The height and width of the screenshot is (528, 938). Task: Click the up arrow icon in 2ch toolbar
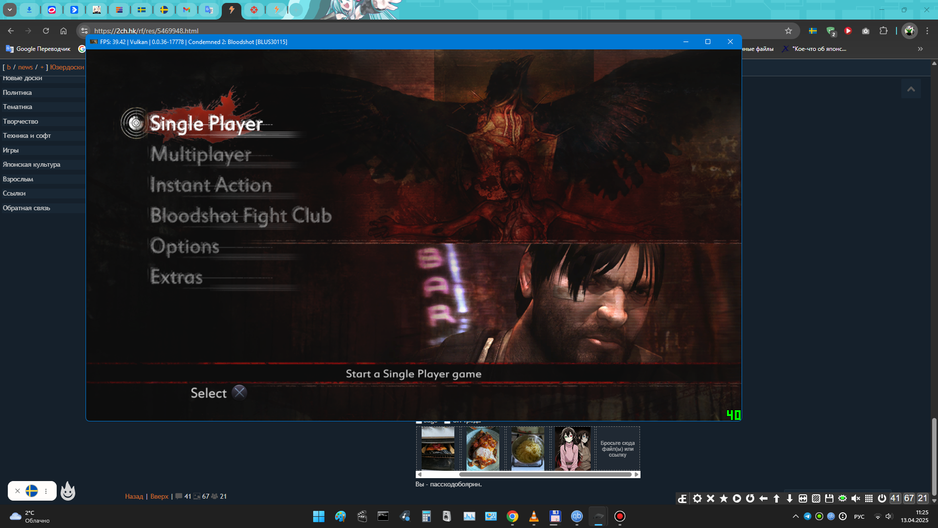(x=776, y=498)
